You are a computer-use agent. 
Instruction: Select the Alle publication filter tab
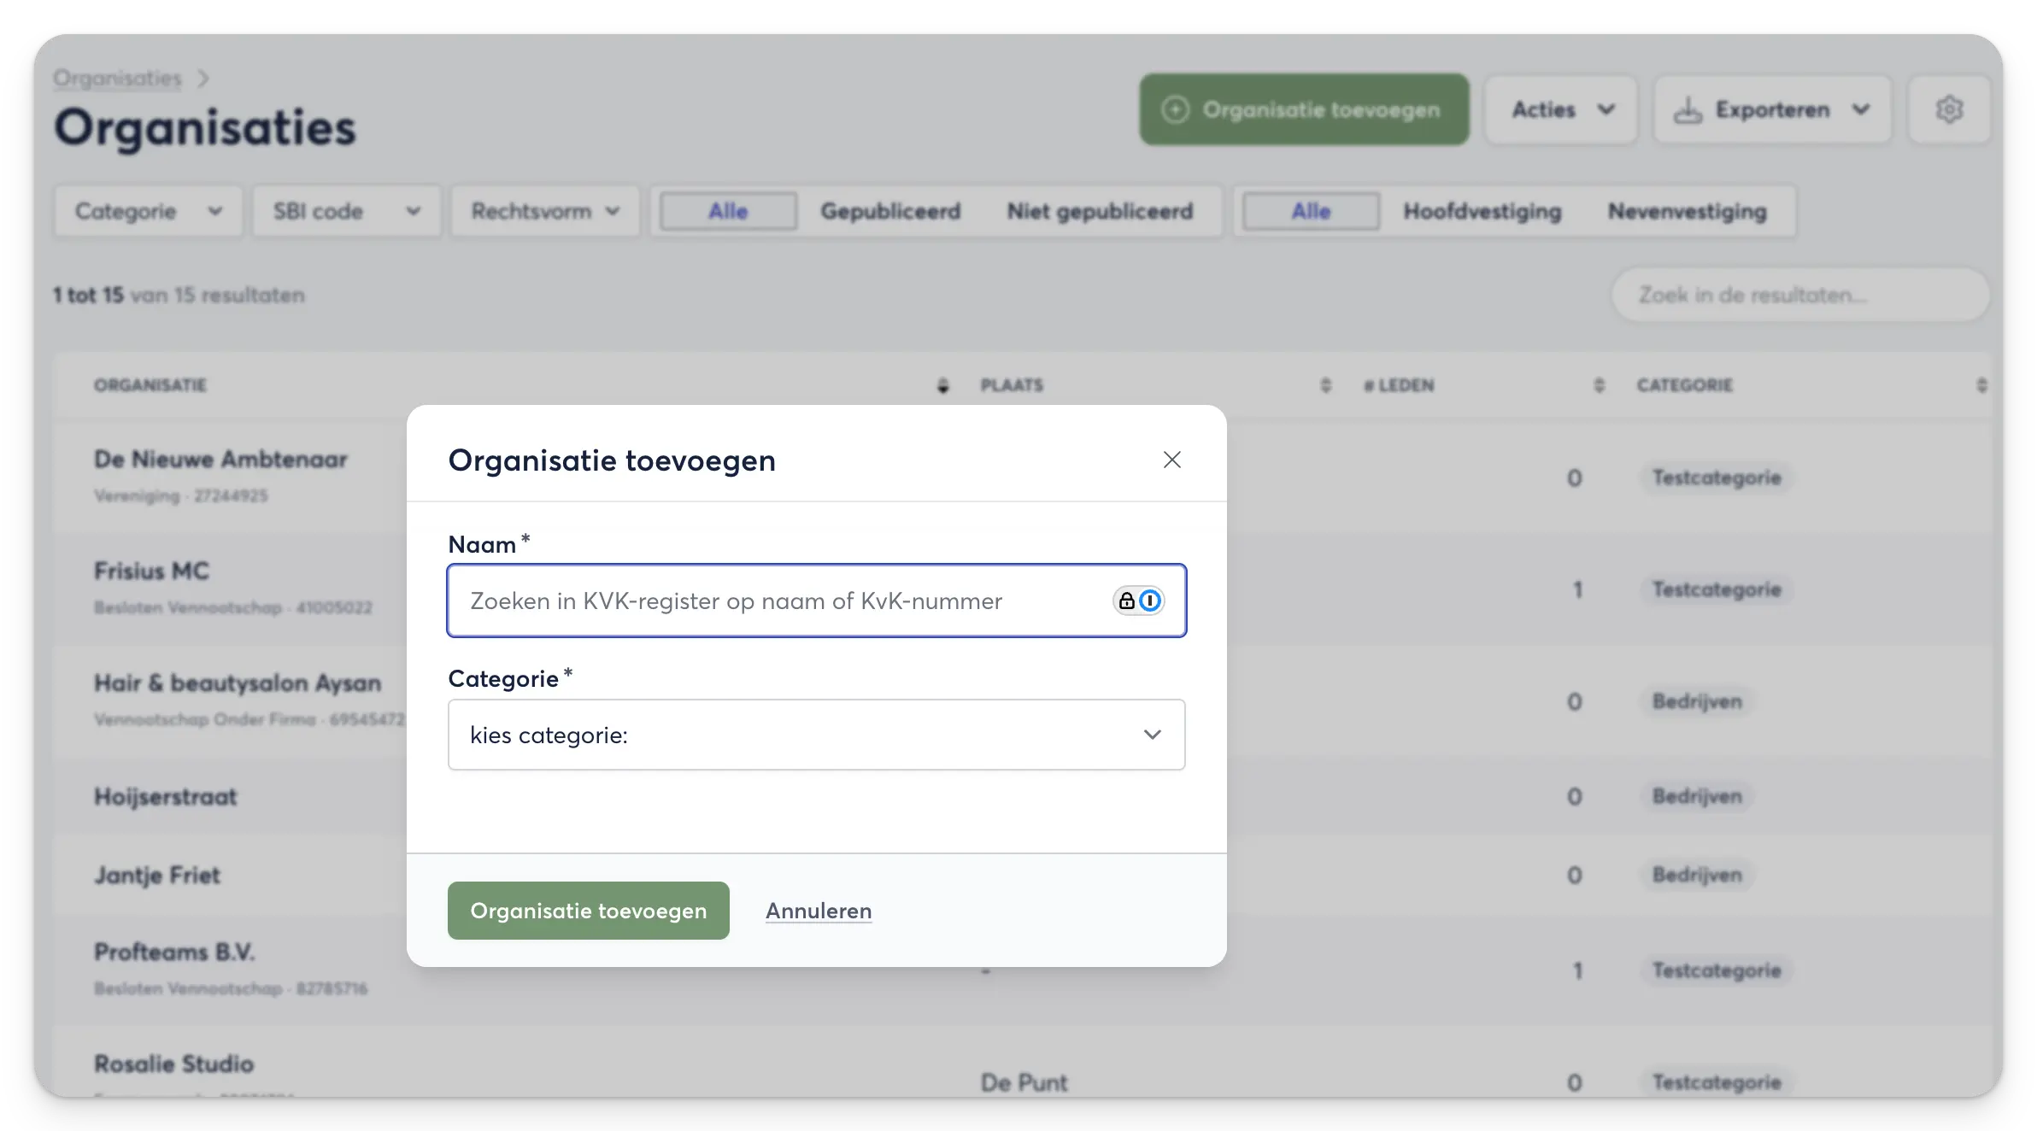[728, 211]
